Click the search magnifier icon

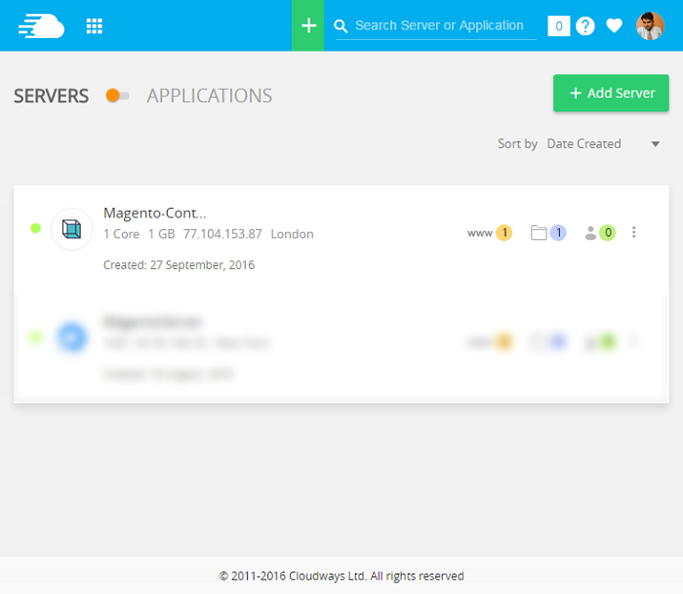(341, 26)
